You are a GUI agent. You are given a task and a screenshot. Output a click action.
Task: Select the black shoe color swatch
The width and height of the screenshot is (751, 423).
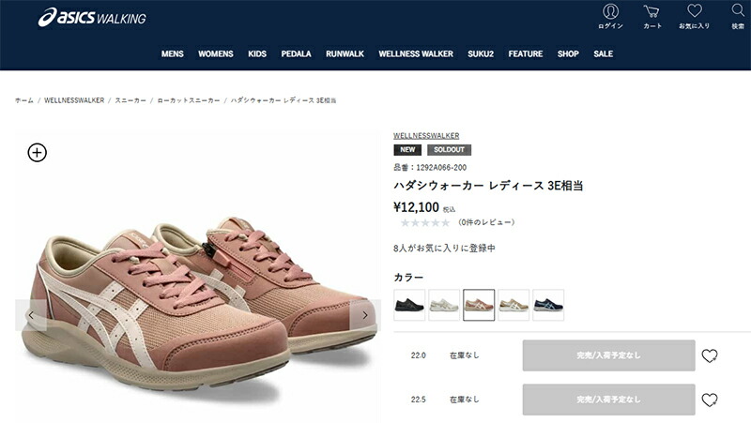tap(409, 305)
